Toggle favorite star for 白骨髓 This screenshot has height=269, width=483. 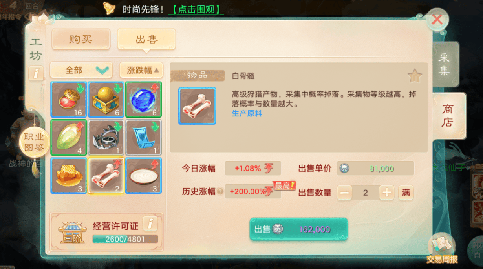(x=415, y=76)
